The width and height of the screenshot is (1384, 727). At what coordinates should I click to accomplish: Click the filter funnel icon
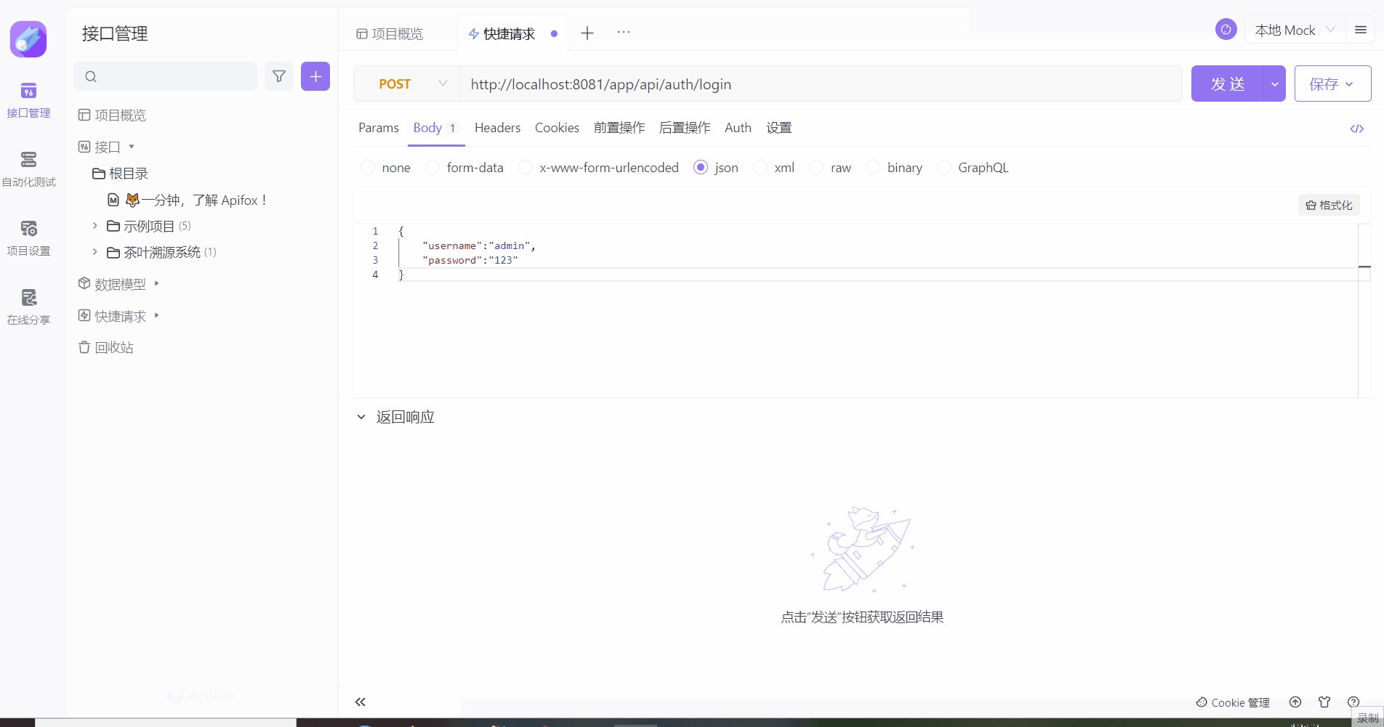coord(279,76)
